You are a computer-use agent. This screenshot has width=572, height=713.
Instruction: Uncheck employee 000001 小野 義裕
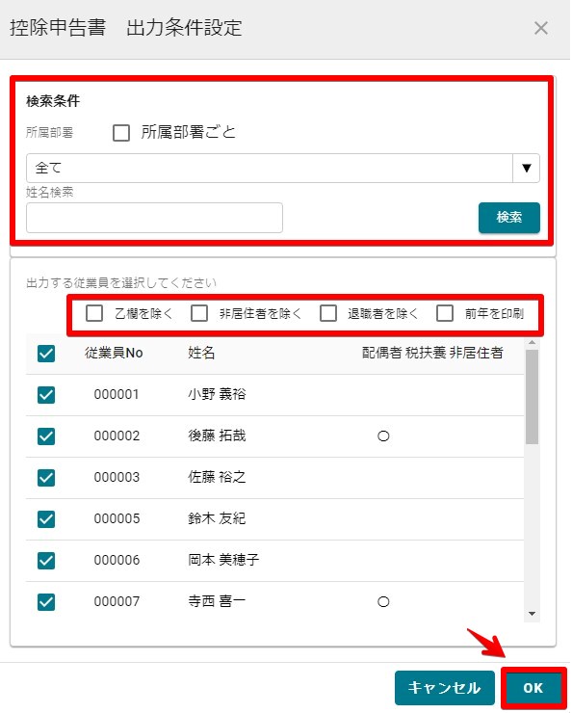pos(46,395)
